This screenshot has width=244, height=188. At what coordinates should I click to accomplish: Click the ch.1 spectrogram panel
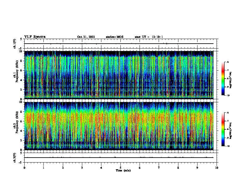(x=119, y=75)
